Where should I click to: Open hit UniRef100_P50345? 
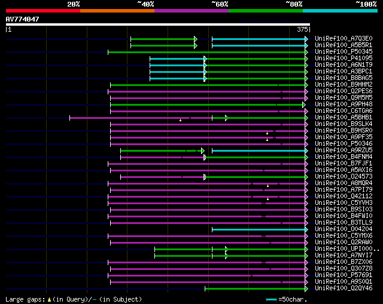(344, 52)
